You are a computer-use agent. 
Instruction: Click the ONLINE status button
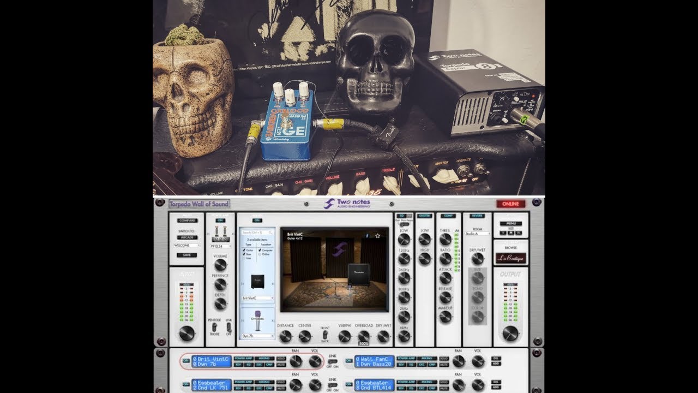click(511, 204)
